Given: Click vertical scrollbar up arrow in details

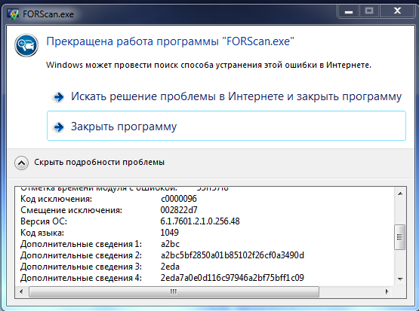Looking at the screenshot, I should 400,194.
